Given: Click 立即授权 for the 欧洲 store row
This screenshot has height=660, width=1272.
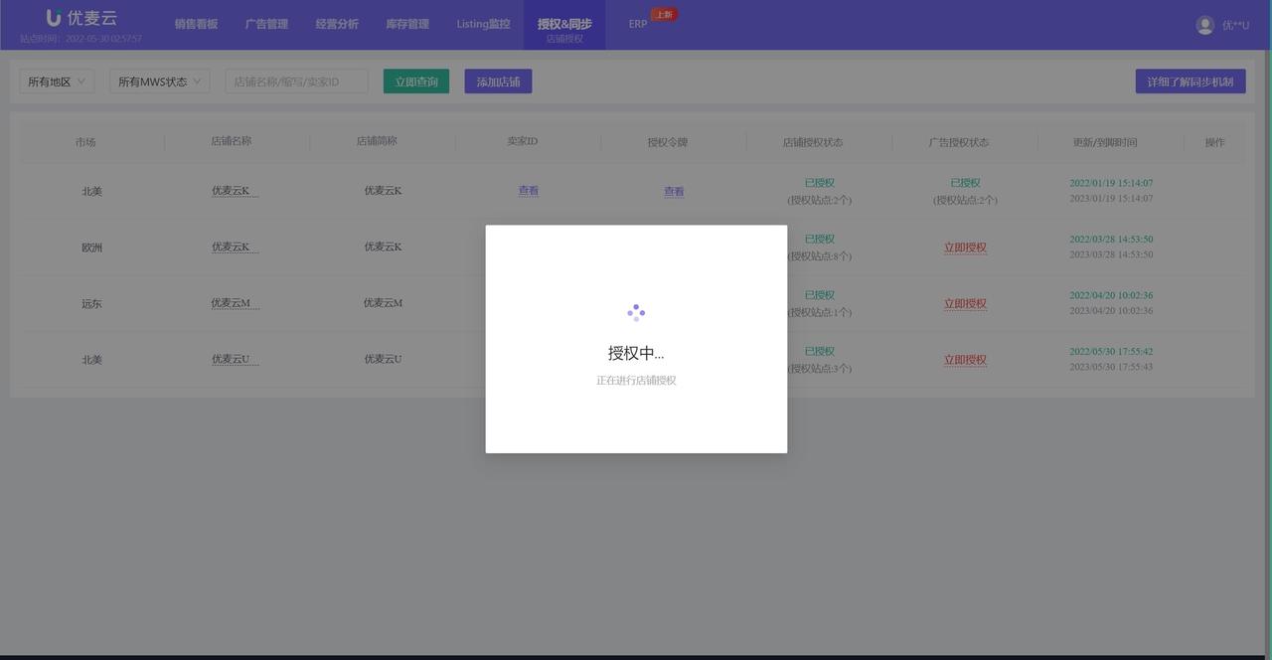Looking at the screenshot, I should [x=964, y=247].
